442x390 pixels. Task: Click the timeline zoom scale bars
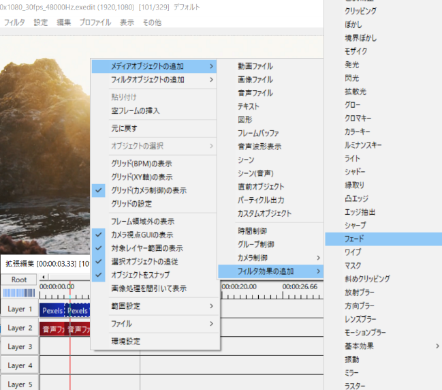(x=19, y=293)
